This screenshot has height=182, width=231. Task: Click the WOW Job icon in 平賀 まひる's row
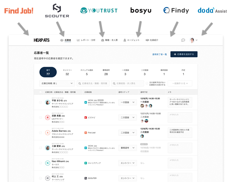coord(86,102)
